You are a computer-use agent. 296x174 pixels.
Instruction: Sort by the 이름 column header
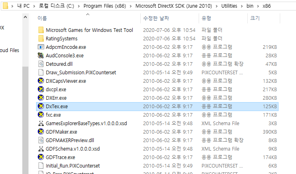(42, 18)
